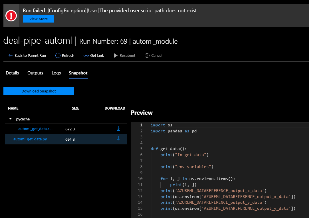The image size is (309, 218).
Task: Click the Download Snapshot button
Action: [x=39, y=91]
